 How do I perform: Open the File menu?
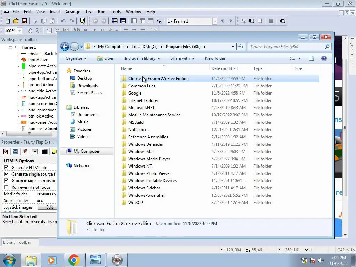point(16,12)
